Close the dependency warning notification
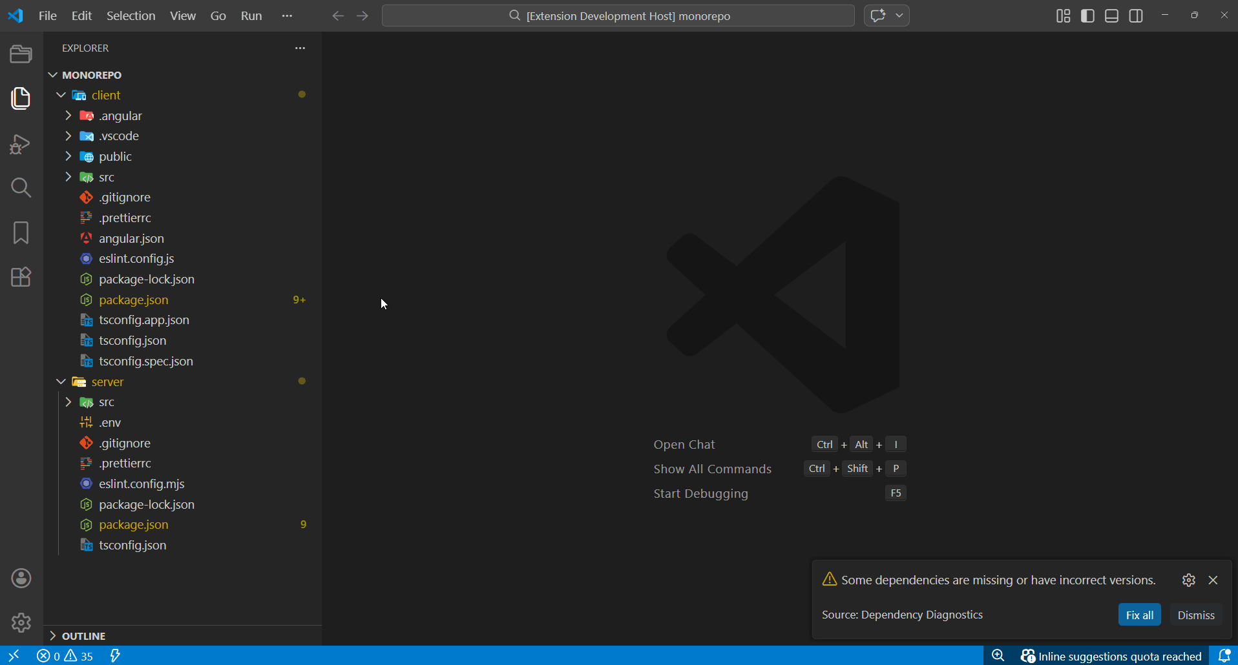Screen dimensions: 1238x665 [1213, 580]
